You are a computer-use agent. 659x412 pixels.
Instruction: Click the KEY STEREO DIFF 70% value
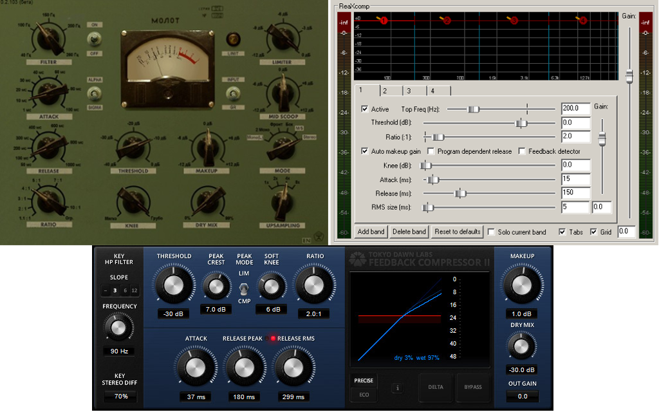pos(120,396)
